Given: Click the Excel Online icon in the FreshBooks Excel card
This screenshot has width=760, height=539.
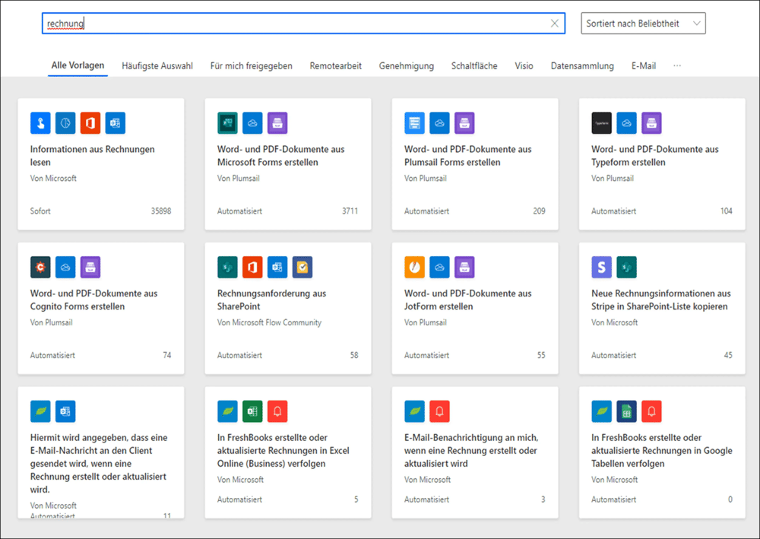Looking at the screenshot, I should pos(252,411).
